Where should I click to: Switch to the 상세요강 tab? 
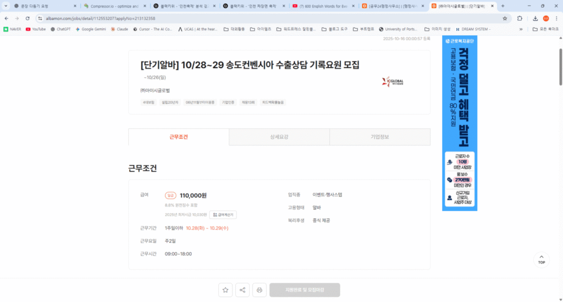click(x=279, y=137)
